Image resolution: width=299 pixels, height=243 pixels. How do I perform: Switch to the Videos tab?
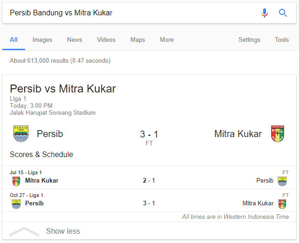106,39
